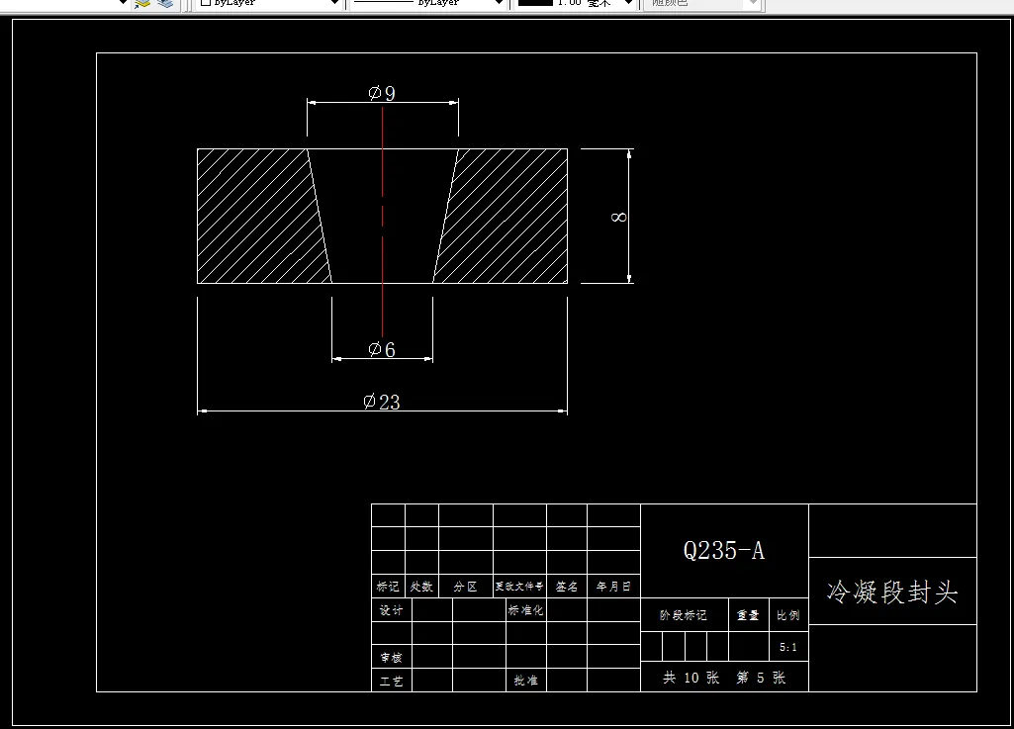Click the 处数 title block cell
1014x729 pixels.
(x=421, y=587)
